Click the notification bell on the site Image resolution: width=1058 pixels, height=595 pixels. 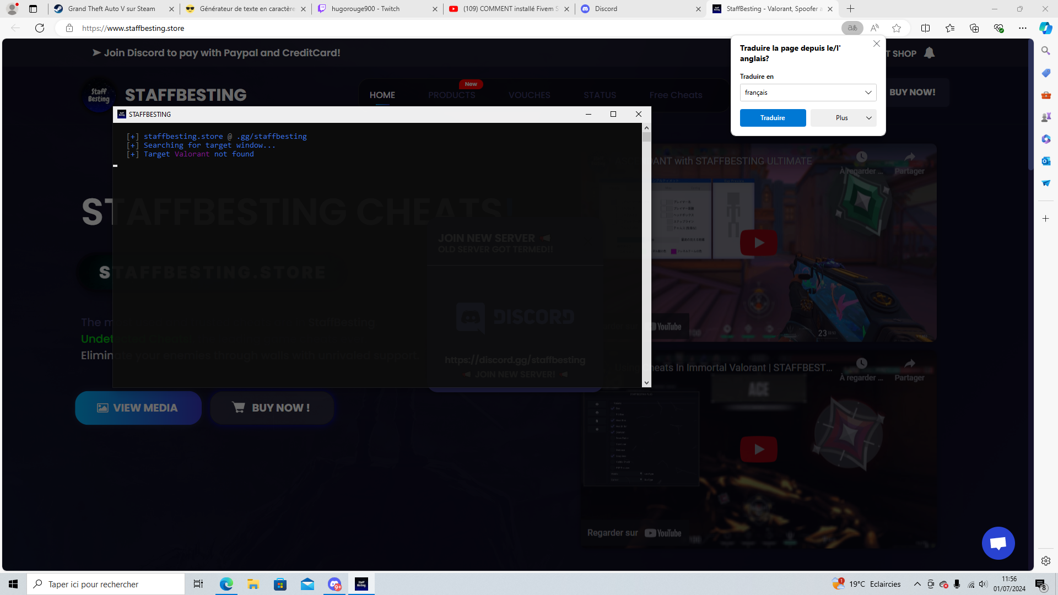pyautogui.click(x=929, y=53)
